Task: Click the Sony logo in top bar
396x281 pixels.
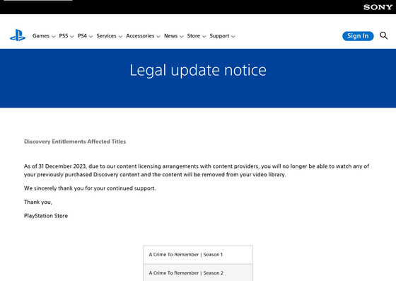Action: (378, 7)
